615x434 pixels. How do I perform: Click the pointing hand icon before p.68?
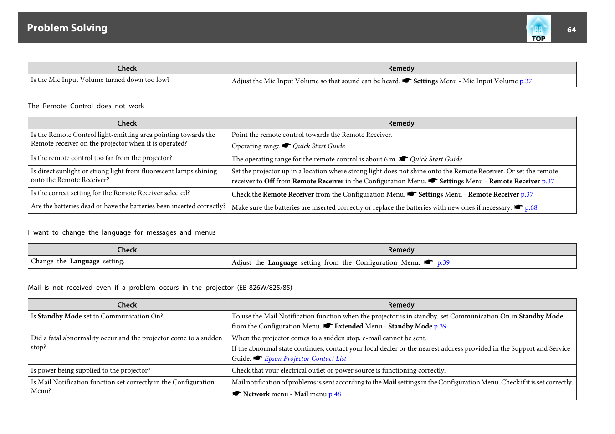point(518,207)
